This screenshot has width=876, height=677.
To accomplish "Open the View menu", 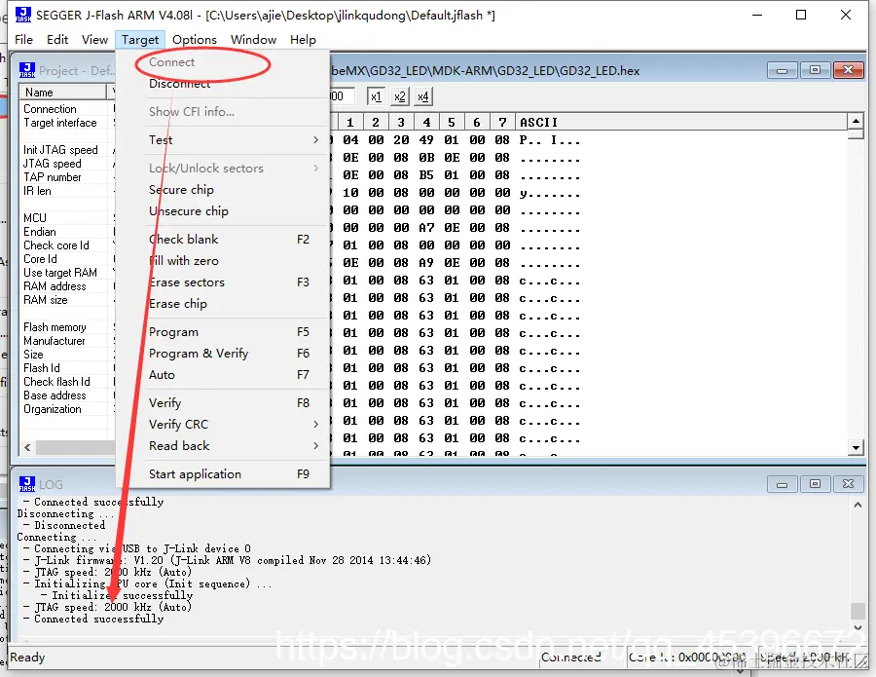I will [x=94, y=40].
